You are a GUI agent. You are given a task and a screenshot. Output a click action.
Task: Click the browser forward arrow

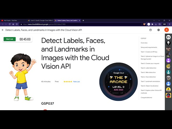(x=6, y=24)
